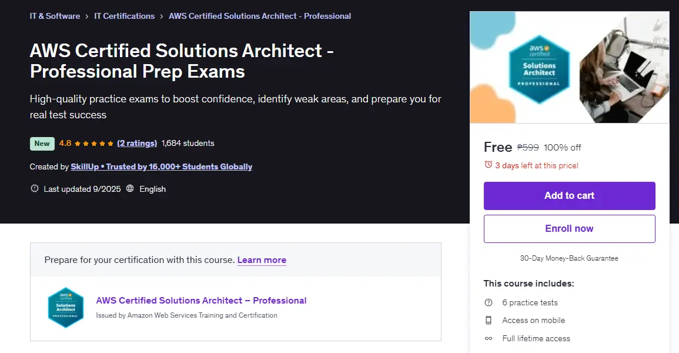This screenshot has width=679, height=353.
Task: Click the chevron after IT & Software
Action: 87,16
